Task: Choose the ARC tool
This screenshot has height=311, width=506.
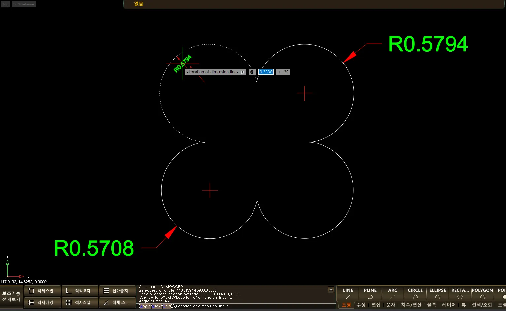Action: coord(392,293)
